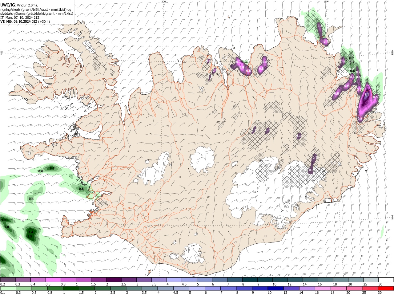Viewport: 394px width, 295px height.
Task: Click the initial time "IT: Mán. 07. 10. 2024 21Z"
Action: click(x=20, y=18)
